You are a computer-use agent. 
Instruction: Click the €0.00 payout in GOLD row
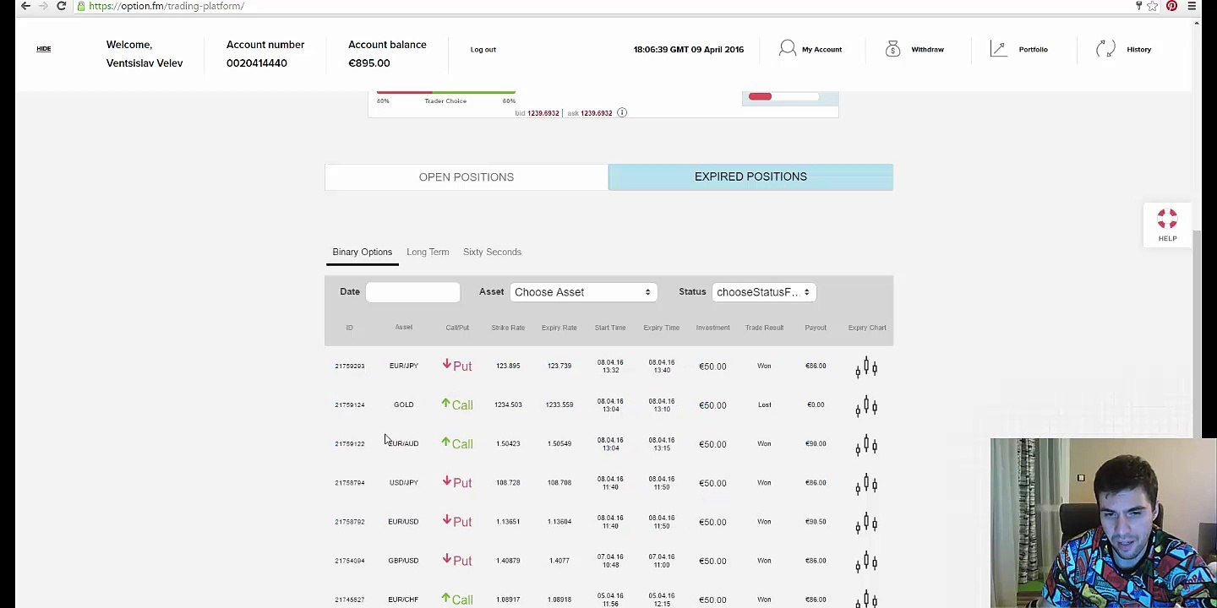point(816,404)
